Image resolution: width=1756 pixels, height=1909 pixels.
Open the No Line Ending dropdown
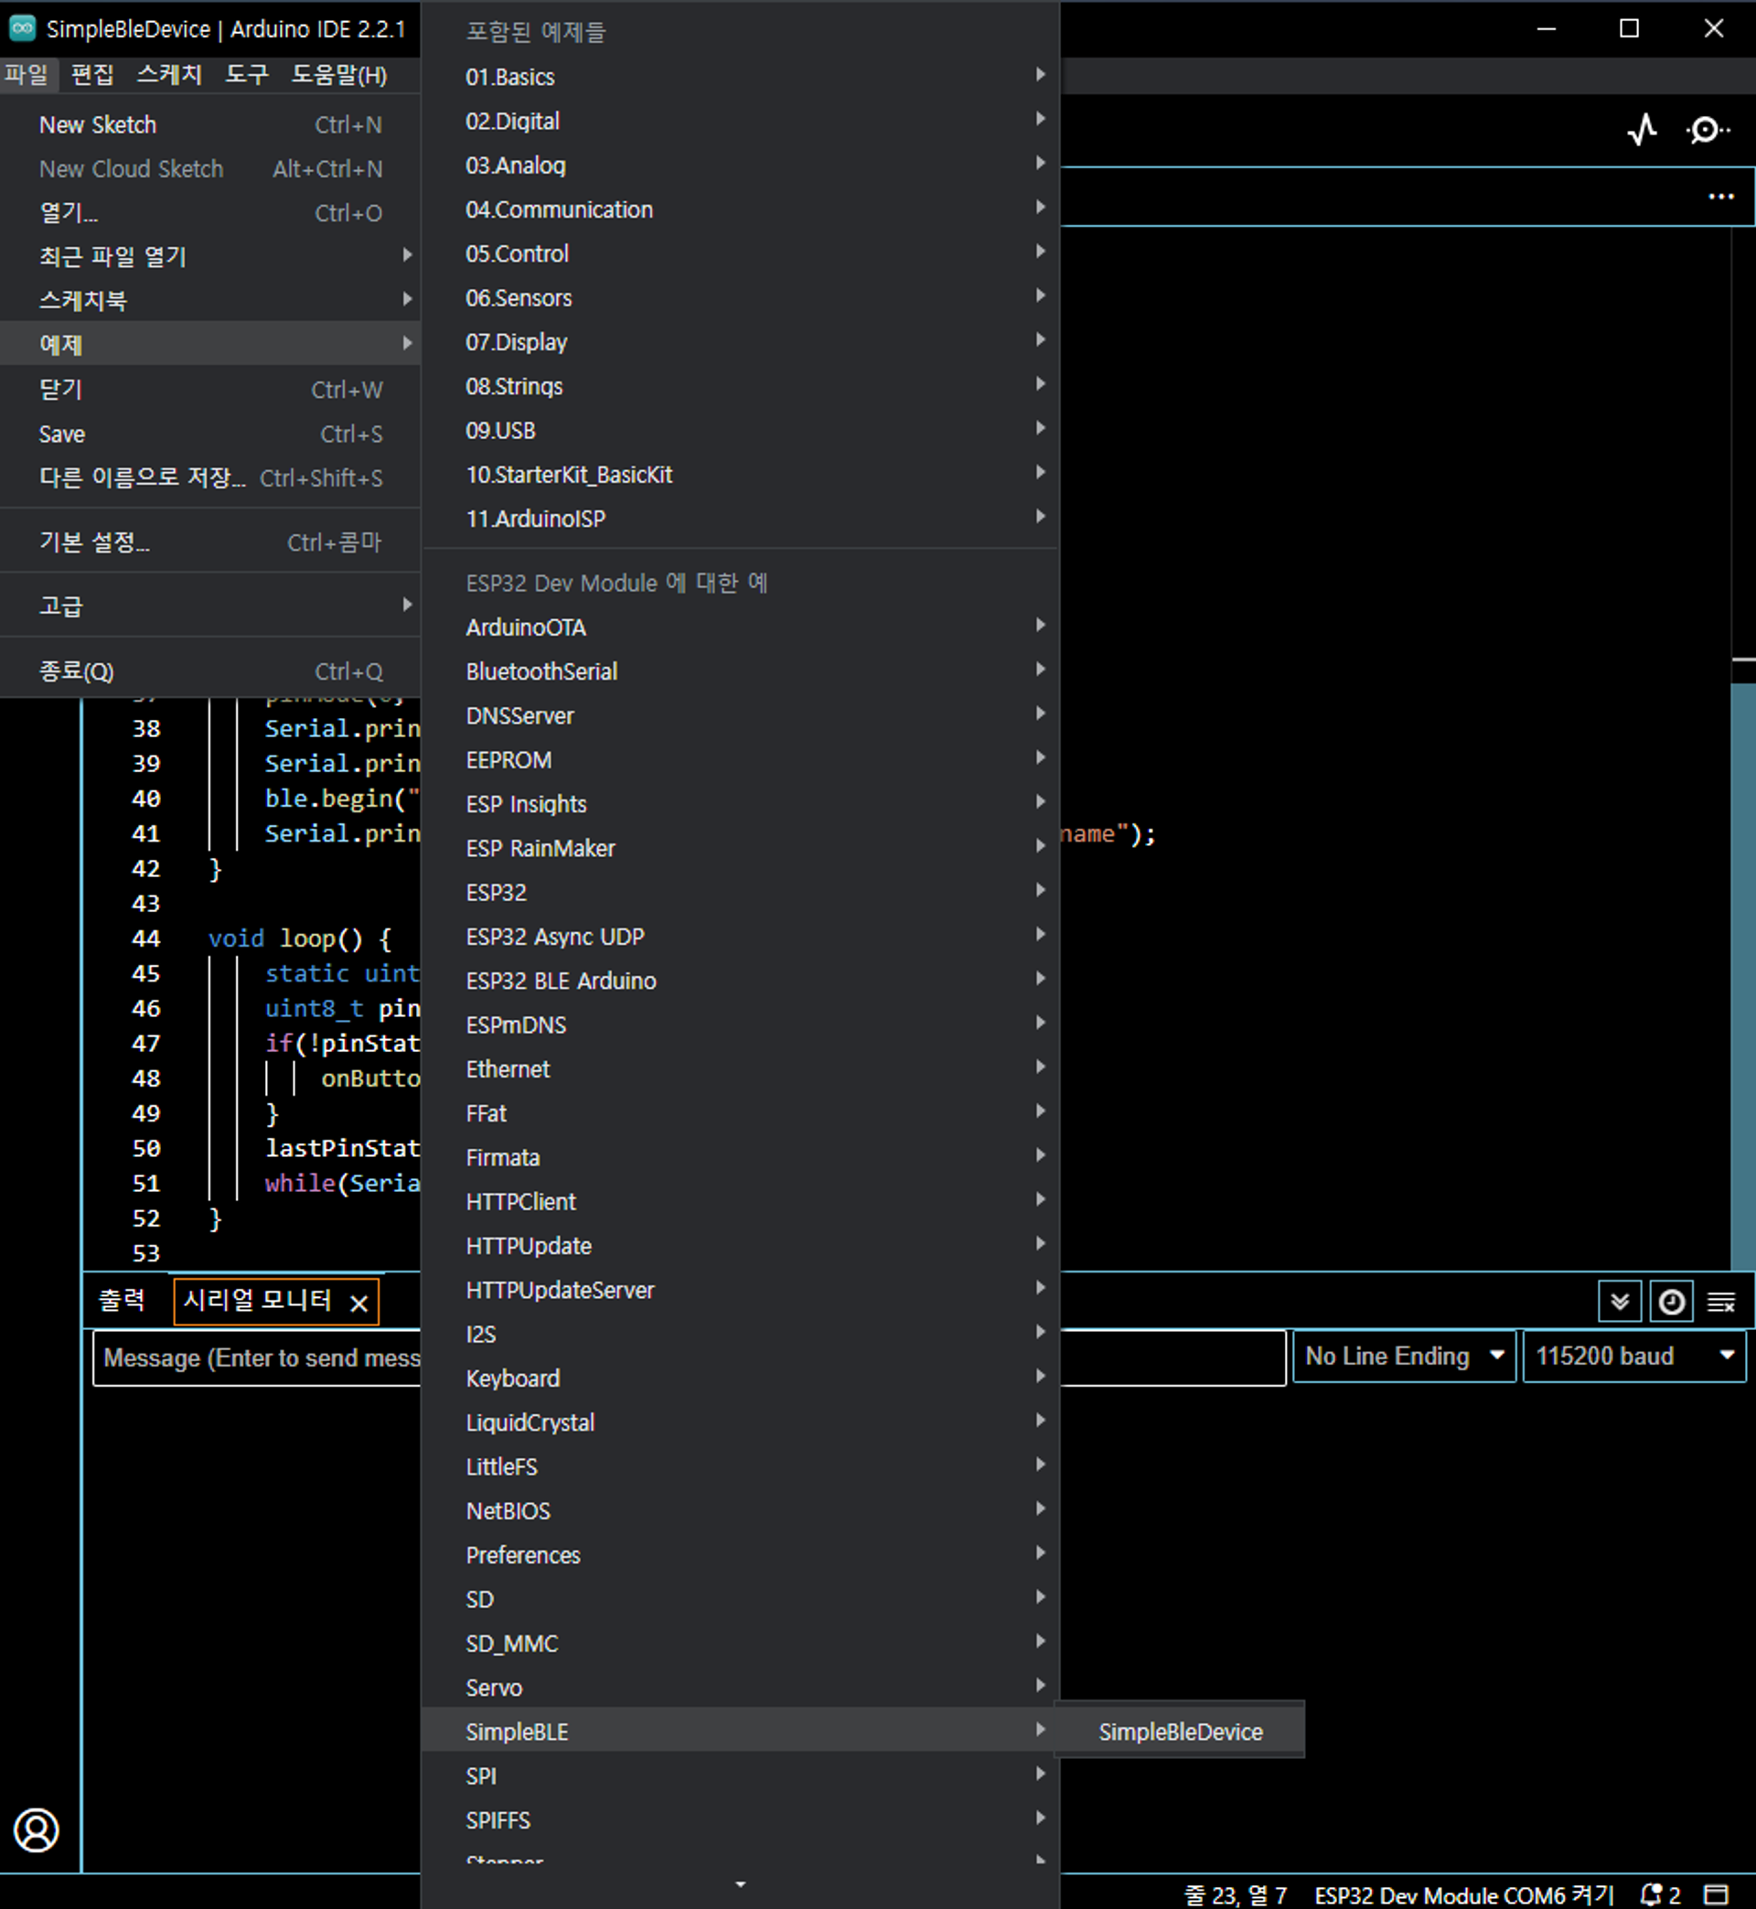click(1403, 1356)
